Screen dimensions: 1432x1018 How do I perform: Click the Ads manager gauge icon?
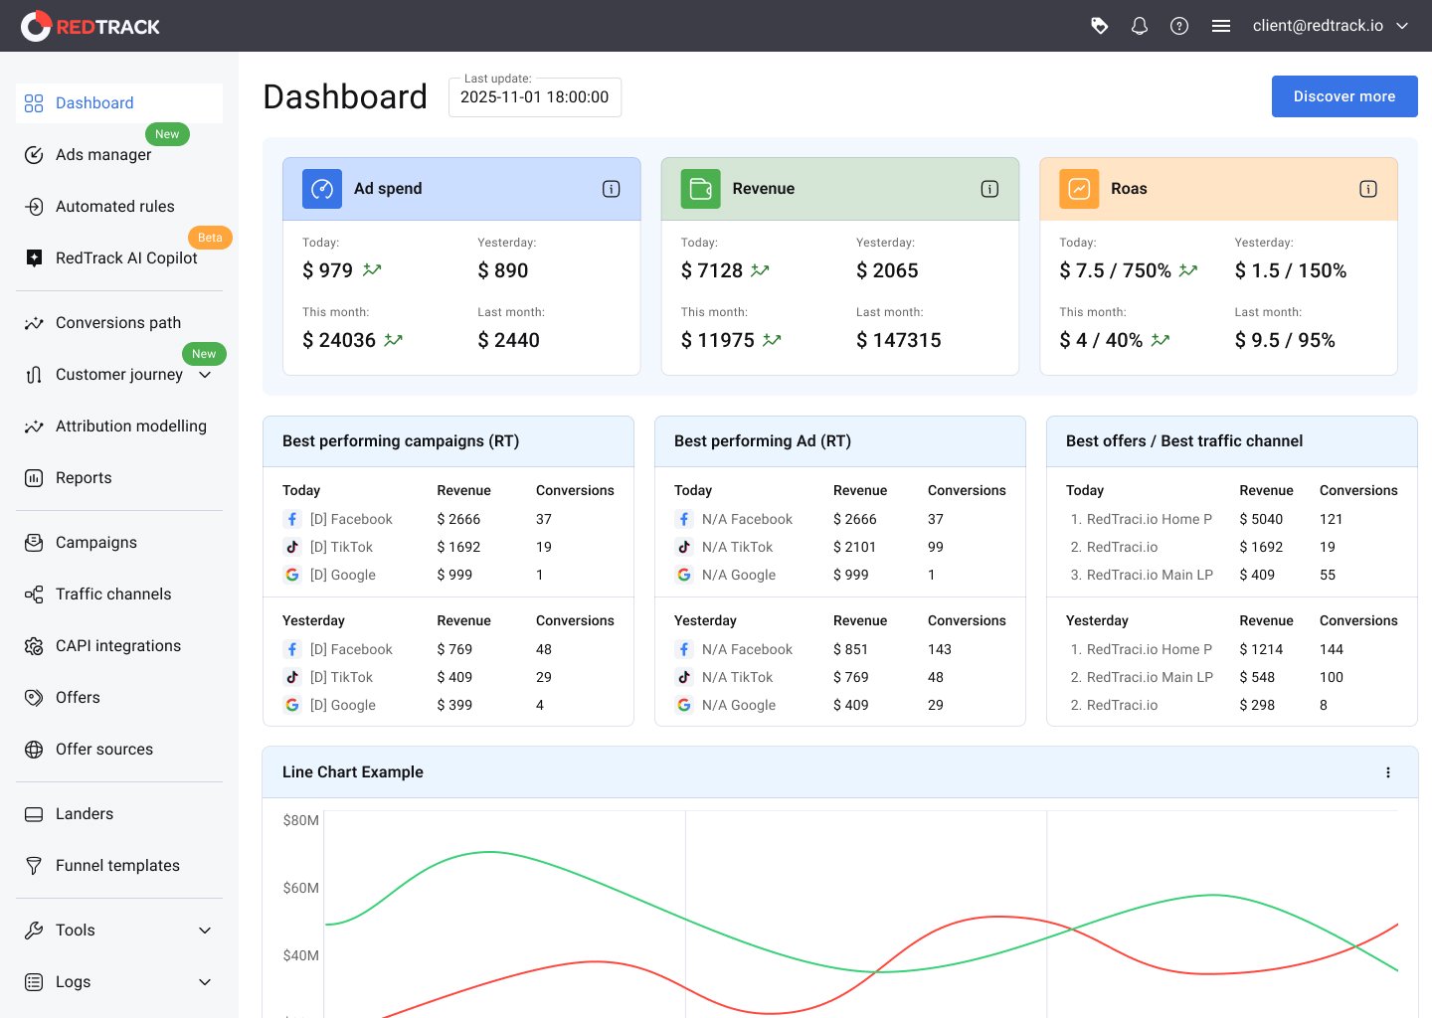tap(34, 155)
